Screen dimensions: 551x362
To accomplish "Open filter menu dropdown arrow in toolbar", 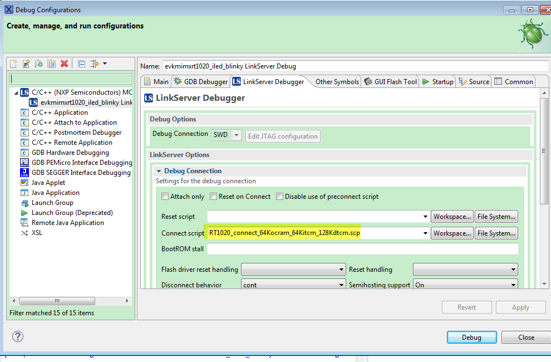I will pyautogui.click(x=105, y=63).
